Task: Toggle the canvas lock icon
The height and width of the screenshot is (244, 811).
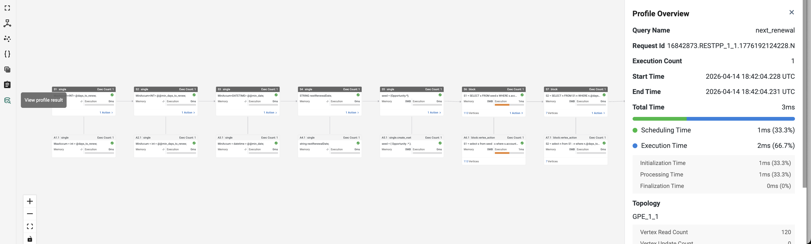Action: pos(30,239)
